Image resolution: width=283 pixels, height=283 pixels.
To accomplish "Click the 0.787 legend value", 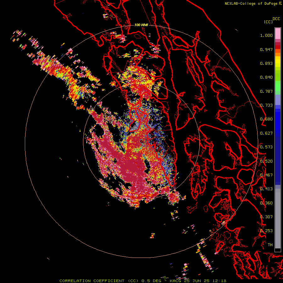I will click(x=266, y=91).
